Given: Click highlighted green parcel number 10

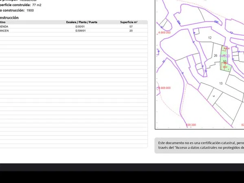Looking at the screenshot, I should (224, 61).
